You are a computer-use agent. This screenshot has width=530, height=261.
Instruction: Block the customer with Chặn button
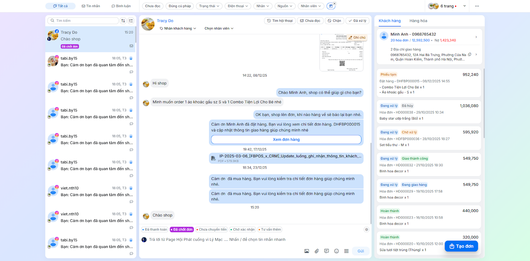(335, 21)
